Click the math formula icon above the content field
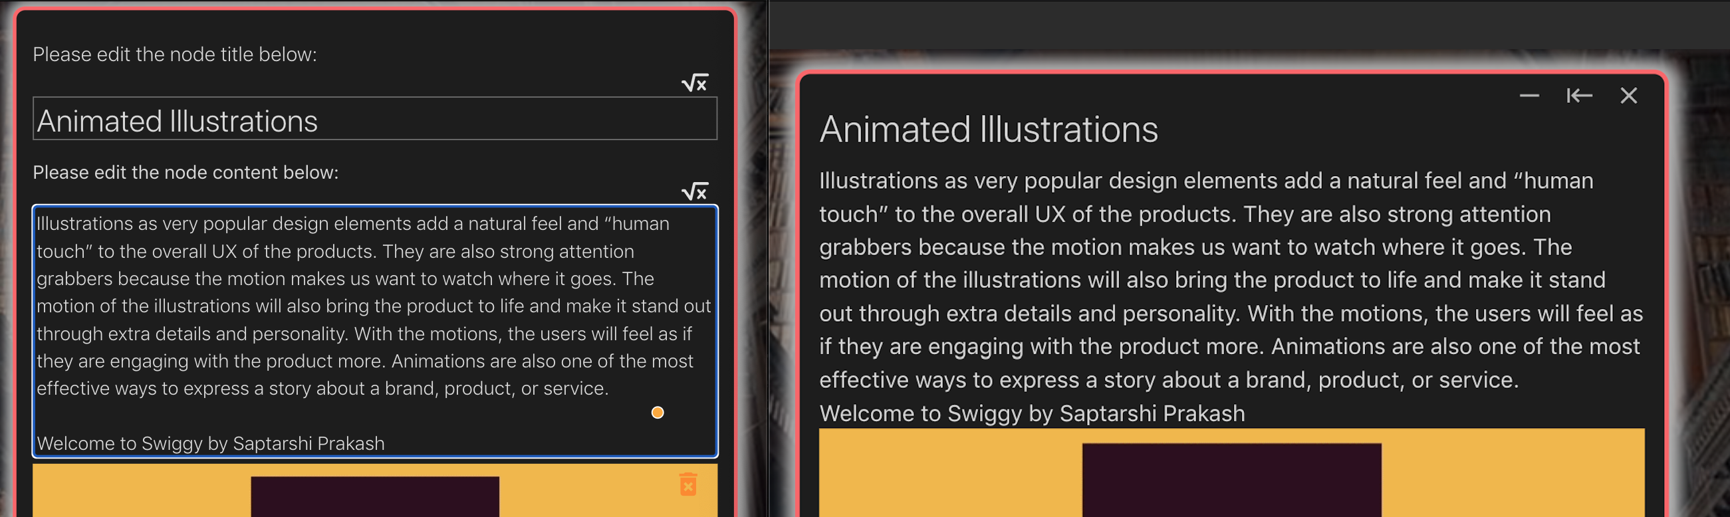This screenshot has width=1730, height=517. point(694,191)
